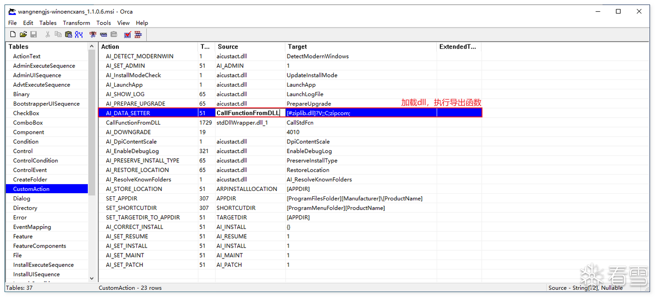The width and height of the screenshot is (655, 297).
Task: Click the Source column header
Action: (250, 47)
